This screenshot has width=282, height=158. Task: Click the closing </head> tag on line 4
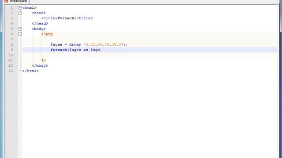(40, 23)
